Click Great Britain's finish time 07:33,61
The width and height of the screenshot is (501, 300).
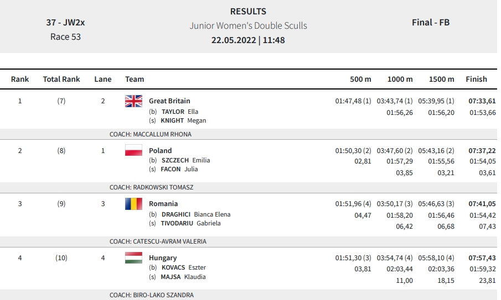(482, 101)
